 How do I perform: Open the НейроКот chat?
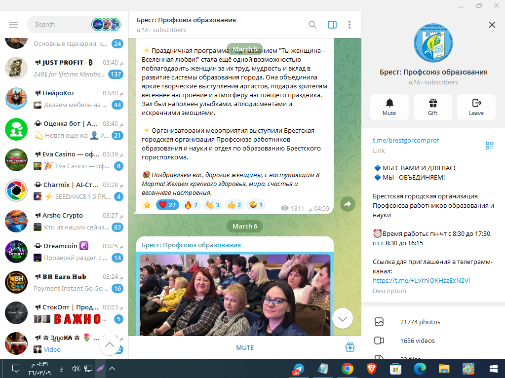pyautogui.click(x=64, y=99)
